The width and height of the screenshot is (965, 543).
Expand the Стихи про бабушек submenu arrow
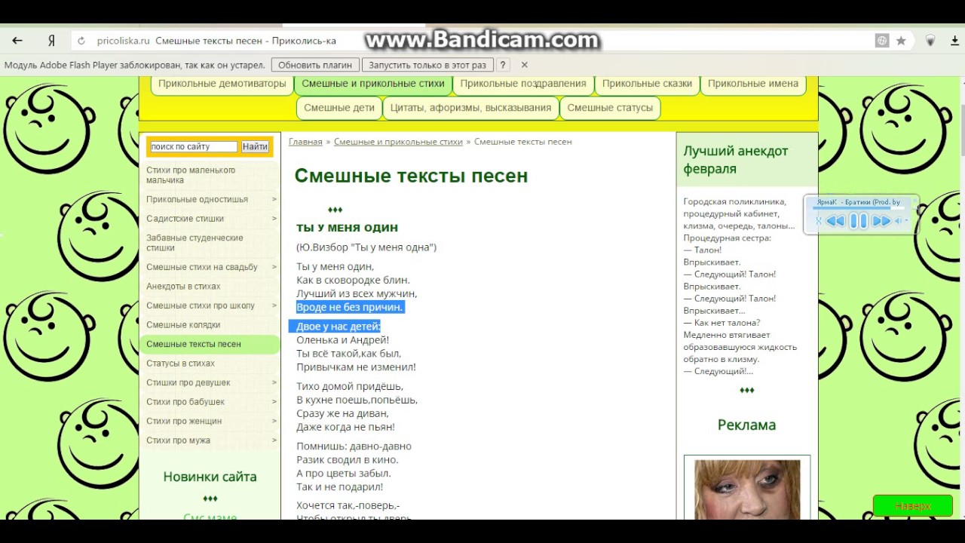pyautogui.click(x=274, y=402)
